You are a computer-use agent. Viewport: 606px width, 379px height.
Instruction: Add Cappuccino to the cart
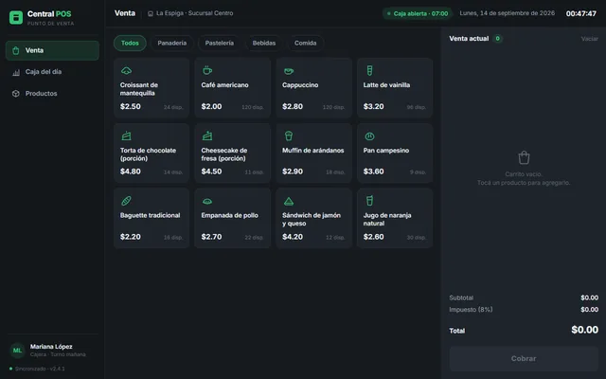click(313, 88)
